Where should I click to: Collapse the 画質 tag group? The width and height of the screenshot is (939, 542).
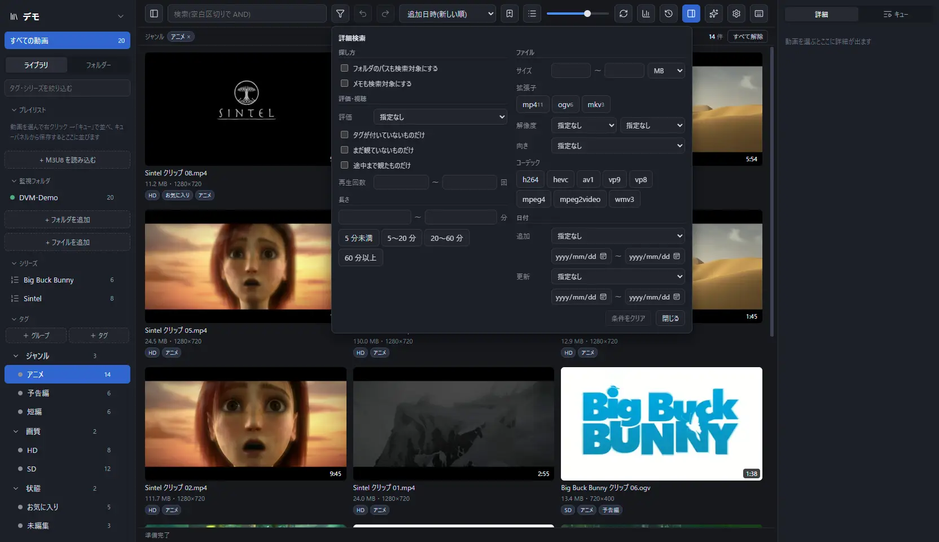coord(16,431)
